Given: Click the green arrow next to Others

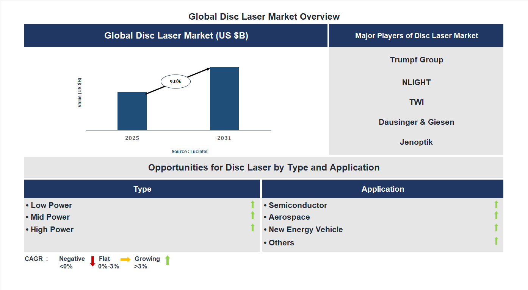Looking at the screenshot, I should pos(497,240).
